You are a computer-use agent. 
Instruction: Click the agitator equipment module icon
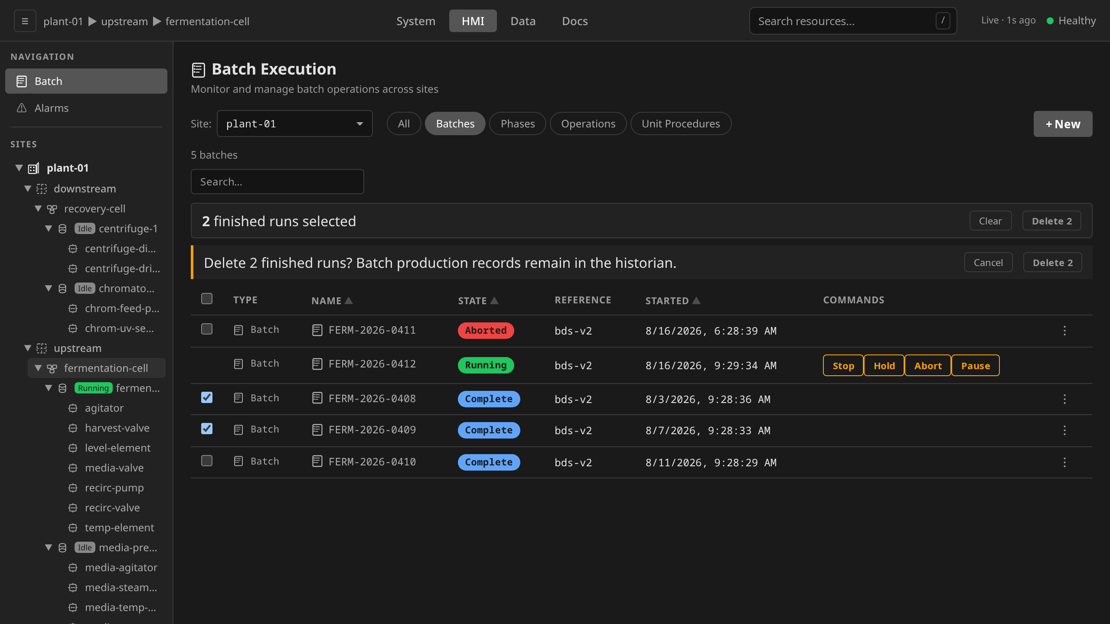pos(73,408)
